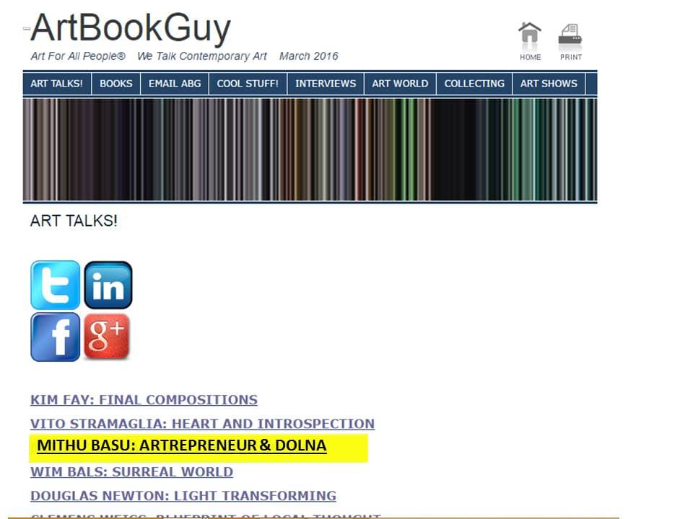
Task: Open the COLLECTING menu item
Action: (x=474, y=84)
